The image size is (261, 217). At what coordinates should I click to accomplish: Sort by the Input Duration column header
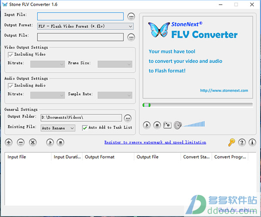[x=67, y=157]
